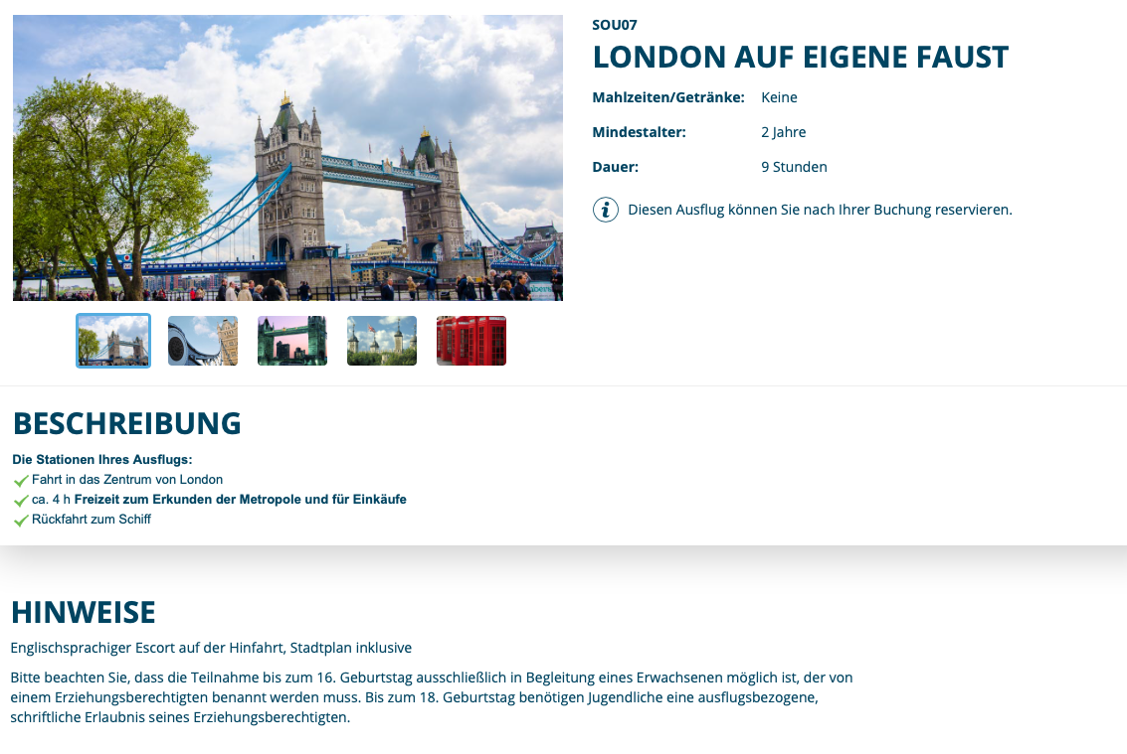Click the large Tower Bridge main photo
Screen dimensions: 1127x754
pos(287,158)
